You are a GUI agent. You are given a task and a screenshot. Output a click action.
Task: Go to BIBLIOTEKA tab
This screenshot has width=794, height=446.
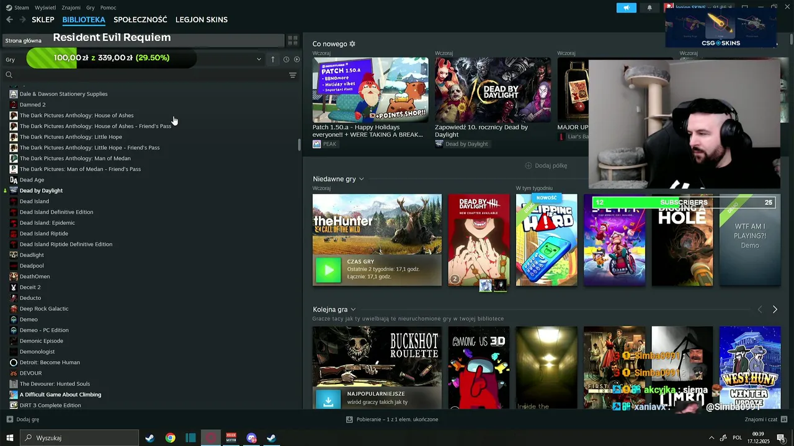[x=84, y=20]
